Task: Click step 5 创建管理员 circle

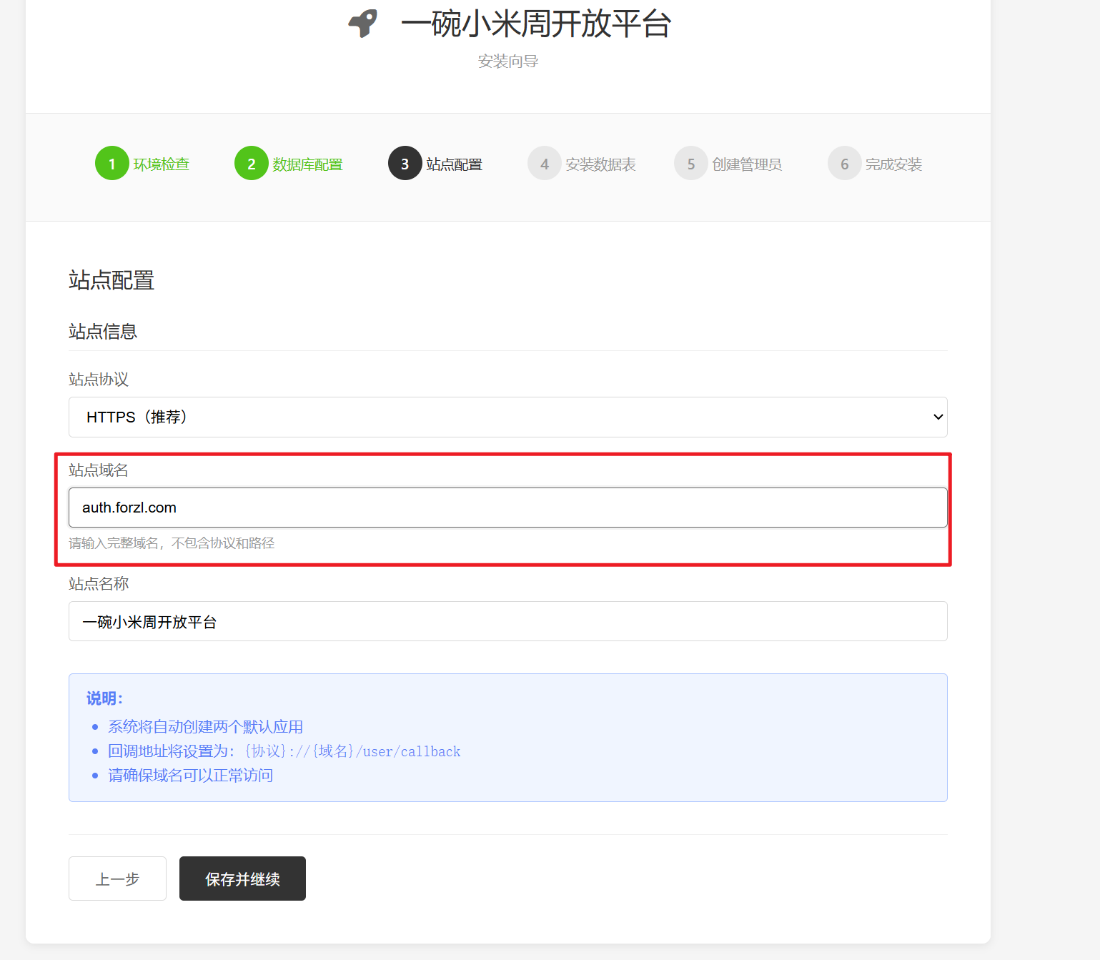Action: coord(690,163)
